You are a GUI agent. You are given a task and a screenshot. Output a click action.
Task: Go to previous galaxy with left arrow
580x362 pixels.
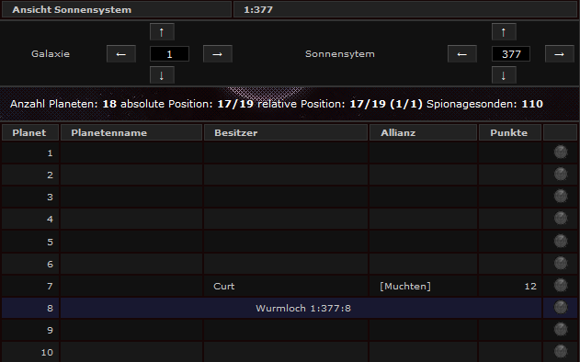[121, 54]
